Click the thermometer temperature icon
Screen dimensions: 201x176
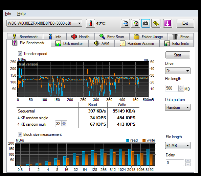90,23
